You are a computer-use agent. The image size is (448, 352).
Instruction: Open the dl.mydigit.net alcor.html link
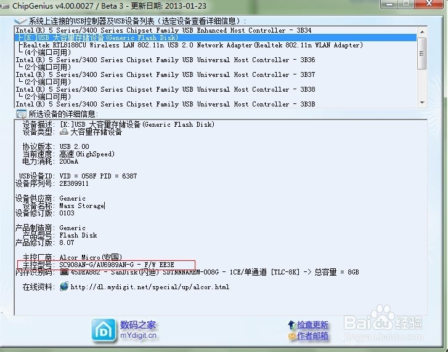(150, 287)
